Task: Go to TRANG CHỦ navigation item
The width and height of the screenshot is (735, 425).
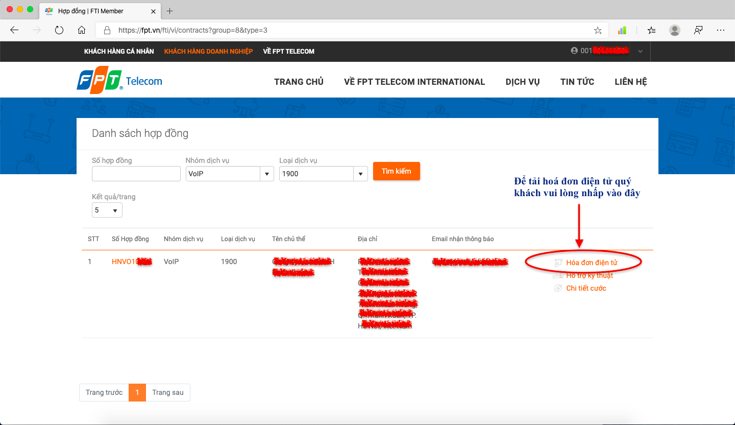Action: (299, 82)
